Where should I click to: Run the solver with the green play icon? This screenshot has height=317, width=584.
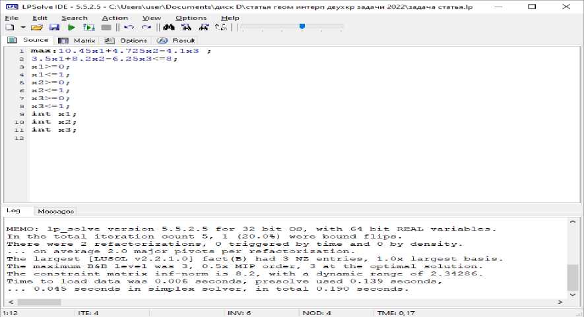point(71,27)
